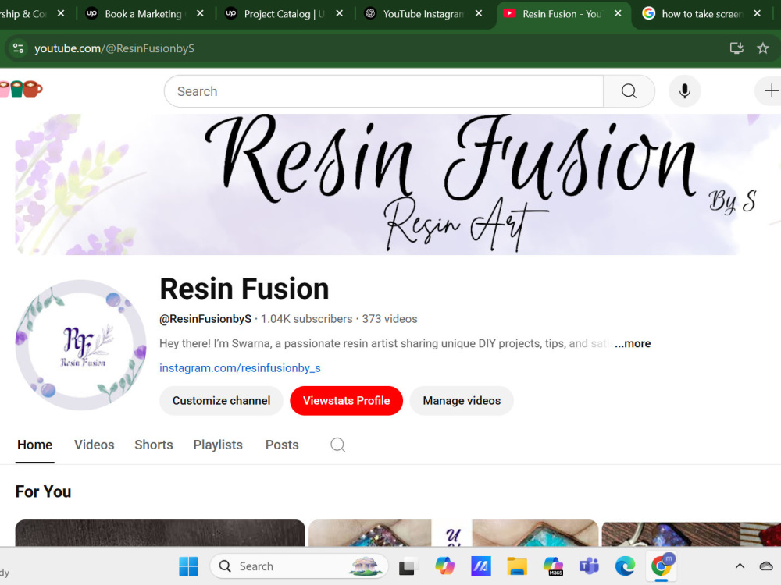This screenshot has height=585, width=781.
Task: Open Task View on the taskbar
Action: 407,566
